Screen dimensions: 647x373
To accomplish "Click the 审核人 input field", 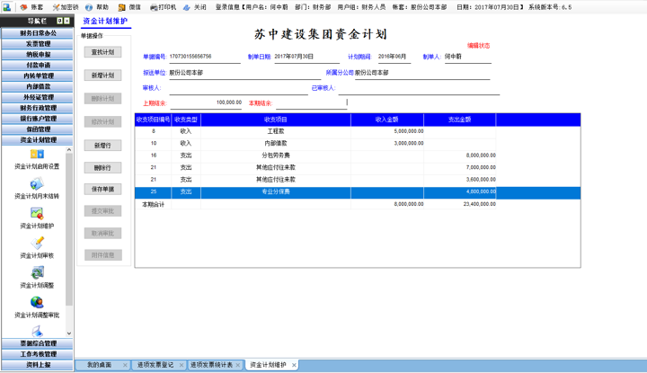I will tap(238, 88).
